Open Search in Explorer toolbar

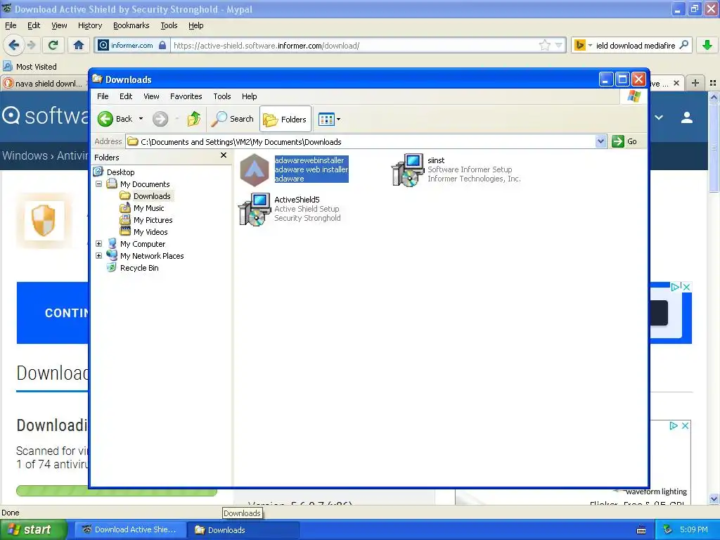(x=232, y=119)
